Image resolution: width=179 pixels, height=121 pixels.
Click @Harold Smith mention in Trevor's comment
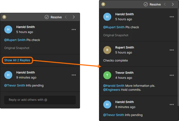114,86
